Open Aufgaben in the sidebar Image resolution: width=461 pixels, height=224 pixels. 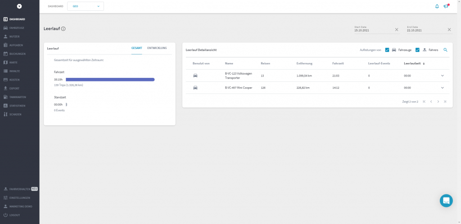click(x=13, y=45)
